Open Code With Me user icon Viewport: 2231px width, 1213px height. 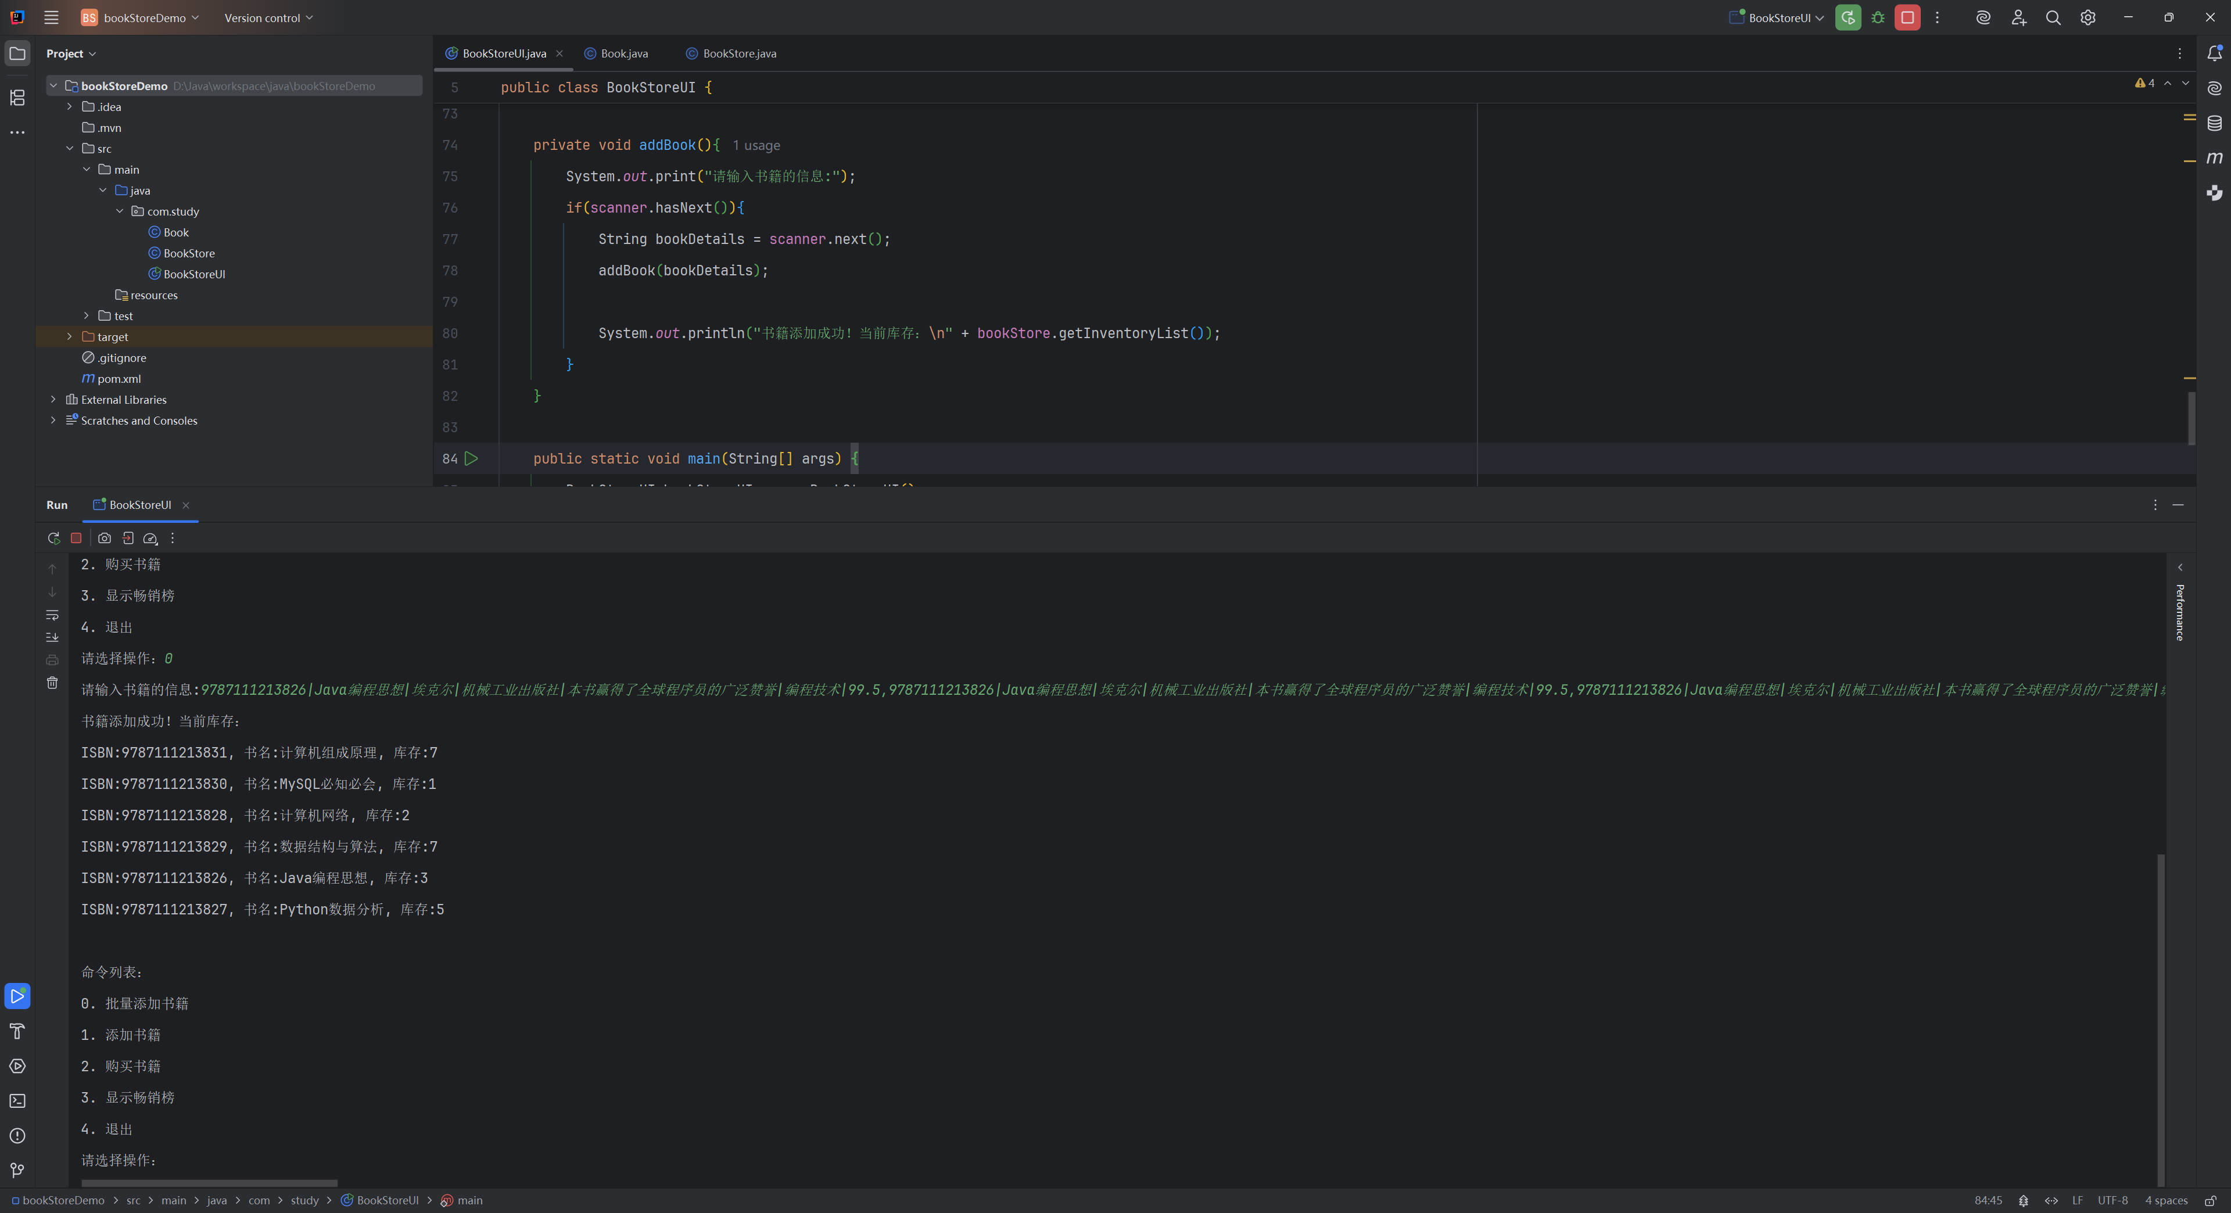coord(2019,17)
